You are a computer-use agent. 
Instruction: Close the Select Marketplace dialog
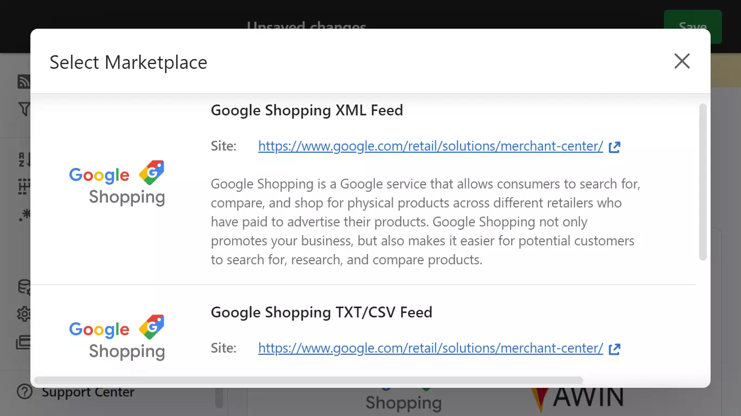[x=682, y=61]
